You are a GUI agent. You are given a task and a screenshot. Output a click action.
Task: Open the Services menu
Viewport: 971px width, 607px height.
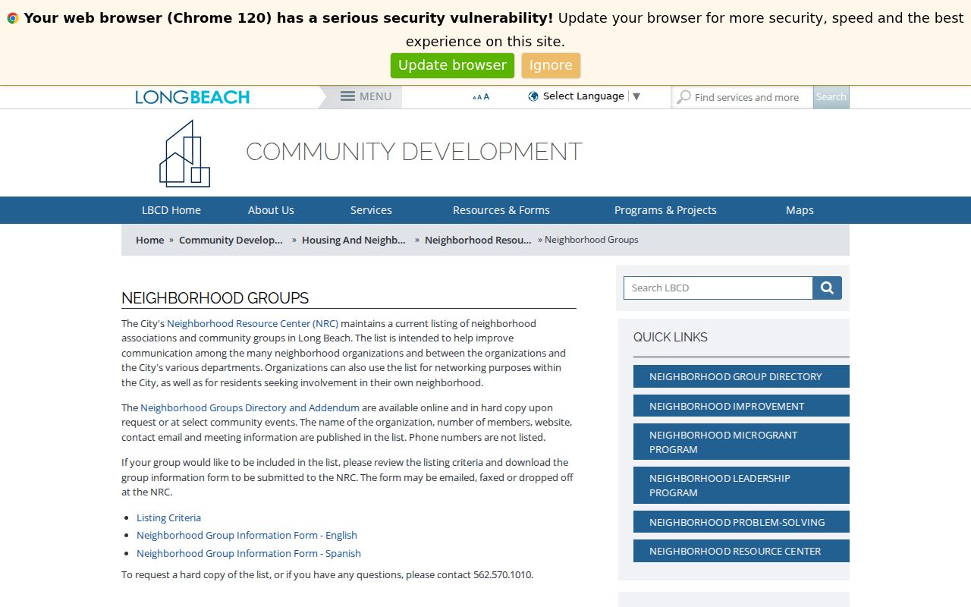371,210
